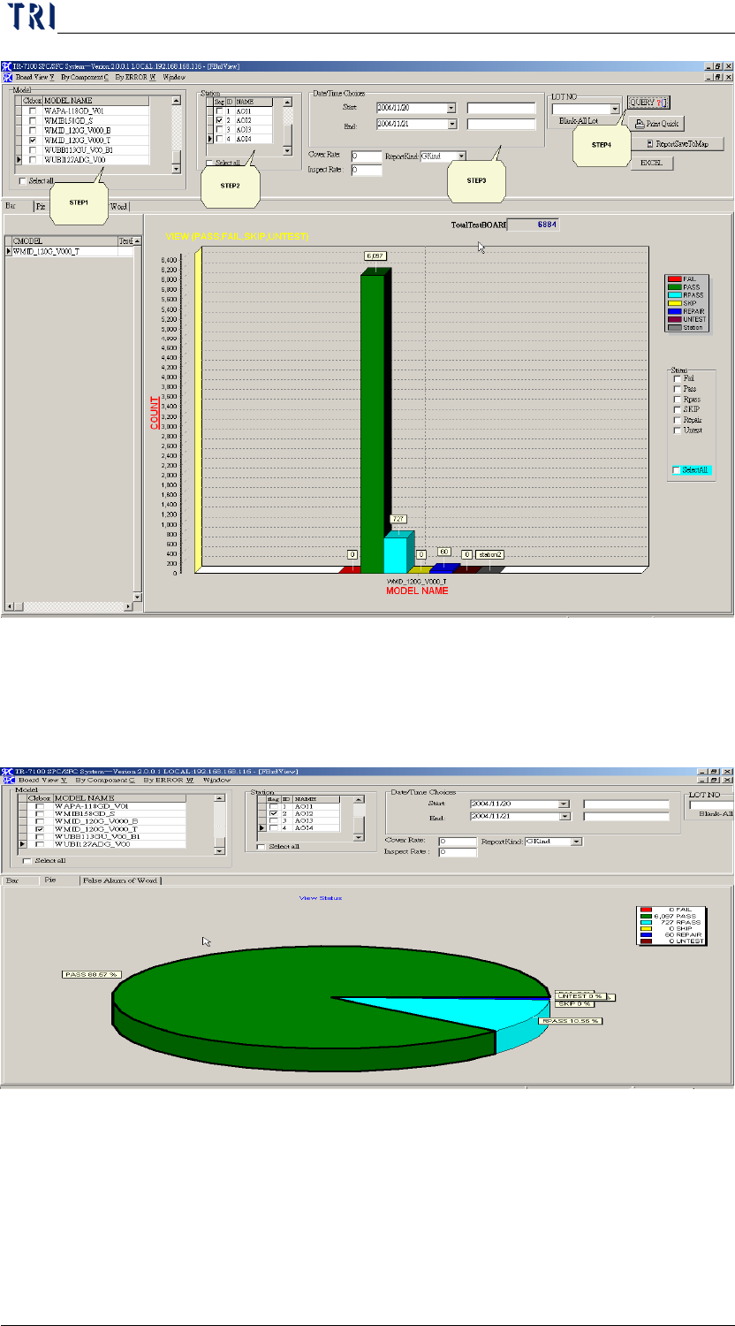The image size is (735, 1326).
Task: Click Start time field in bar chart window
Action: [x=502, y=108]
